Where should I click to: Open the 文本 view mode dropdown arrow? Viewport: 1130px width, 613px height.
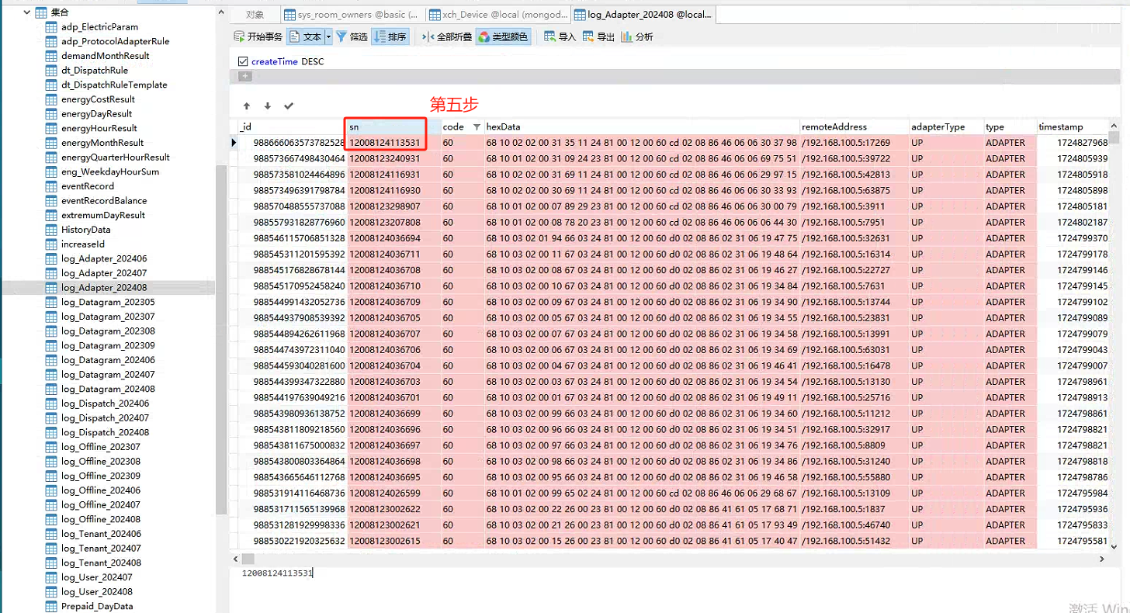328,36
